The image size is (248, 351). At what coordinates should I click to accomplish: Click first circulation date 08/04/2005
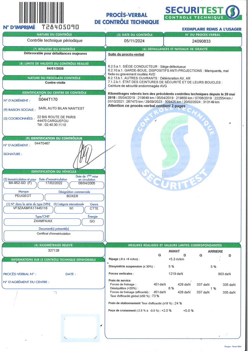click(87, 183)
